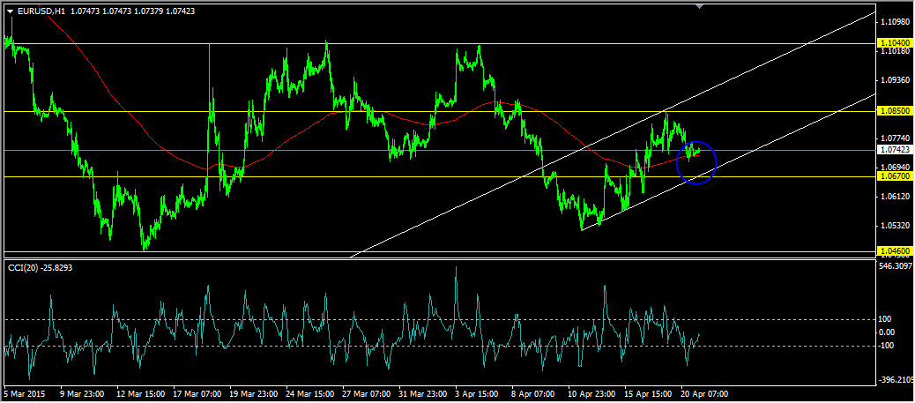Click the yellow 1.04600 price level label

pyautogui.click(x=894, y=251)
